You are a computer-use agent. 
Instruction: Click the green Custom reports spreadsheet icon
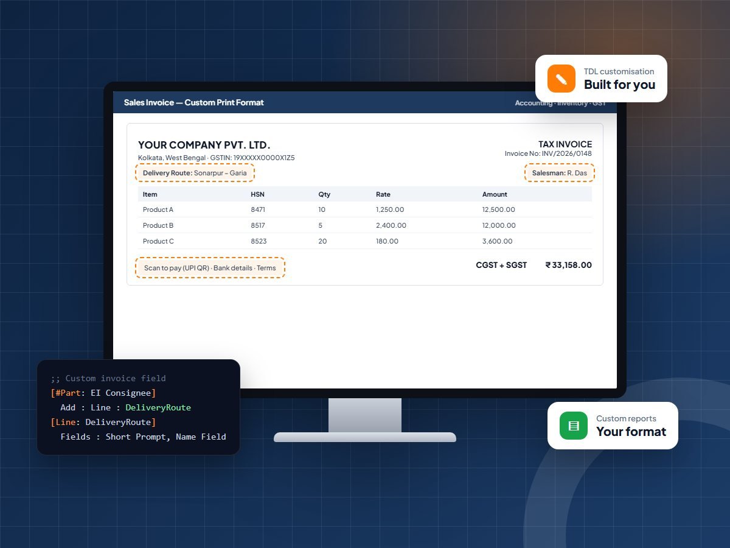tap(574, 426)
